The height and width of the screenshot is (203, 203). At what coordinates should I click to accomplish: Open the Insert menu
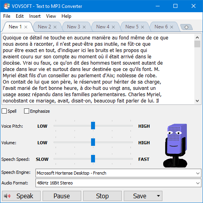point(35,16)
